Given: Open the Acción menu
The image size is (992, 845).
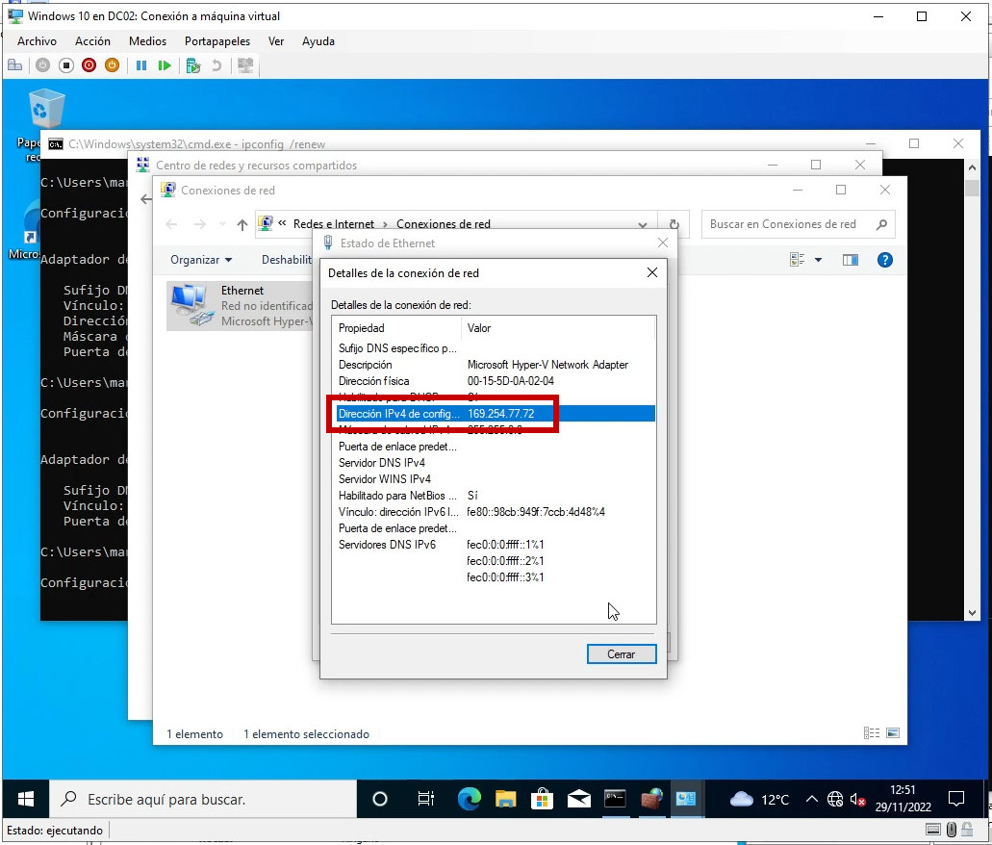Looking at the screenshot, I should [x=92, y=41].
